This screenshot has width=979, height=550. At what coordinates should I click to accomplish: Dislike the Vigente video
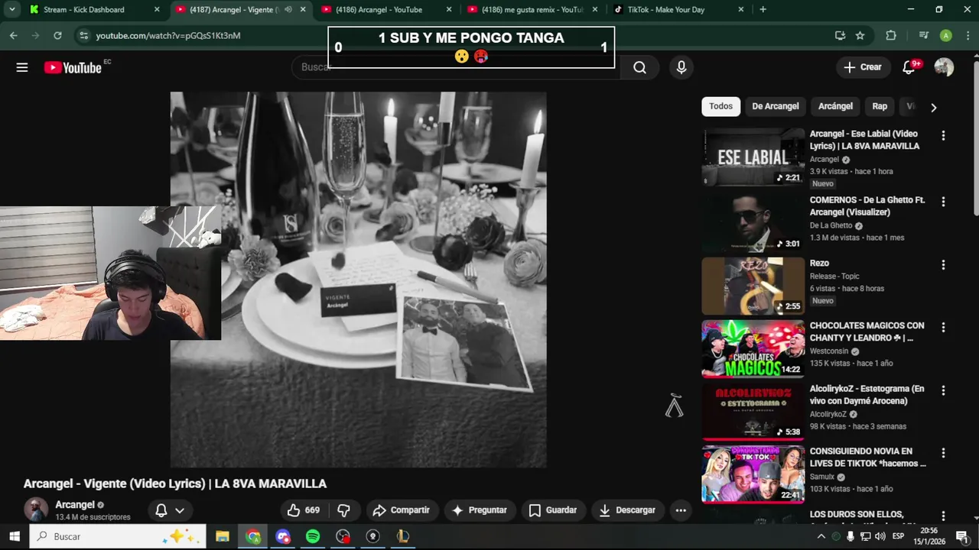(x=344, y=510)
